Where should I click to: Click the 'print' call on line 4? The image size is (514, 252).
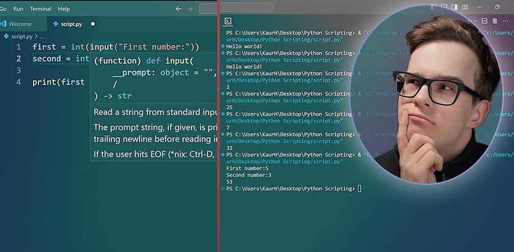(x=44, y=82)
